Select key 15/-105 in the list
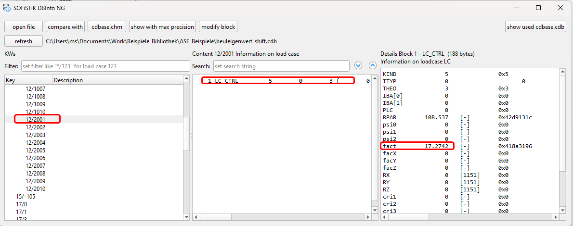Screen dimensions: 573x226 click(26, 196)
